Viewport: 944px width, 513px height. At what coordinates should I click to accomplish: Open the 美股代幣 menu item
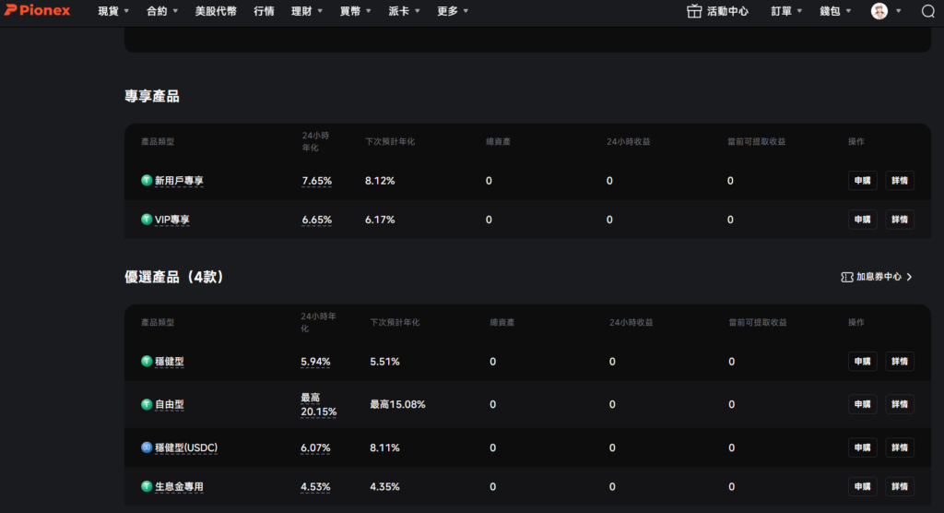[216, 11]
